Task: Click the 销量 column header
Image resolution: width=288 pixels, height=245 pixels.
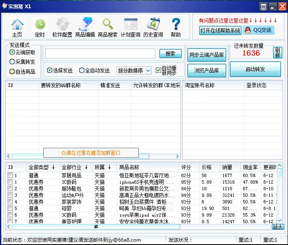Action: 230,167
